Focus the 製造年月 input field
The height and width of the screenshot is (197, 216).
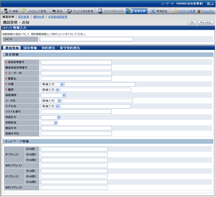coord(76,128)
